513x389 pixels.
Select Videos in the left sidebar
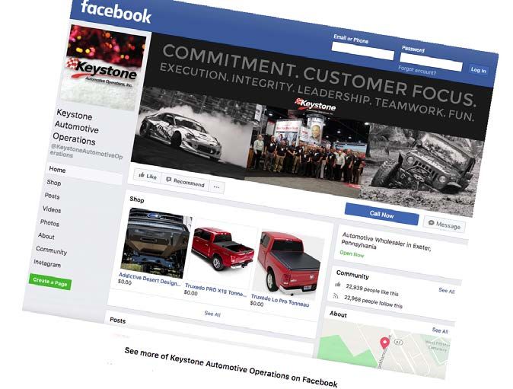click(52, 209)
